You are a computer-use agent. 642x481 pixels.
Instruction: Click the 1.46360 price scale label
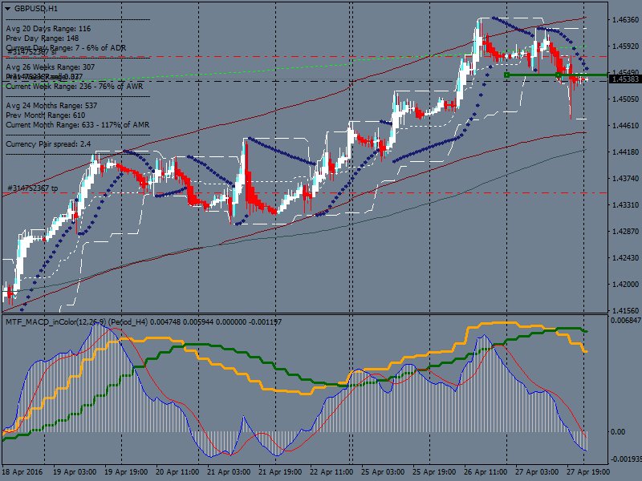[x=625, y=19]
